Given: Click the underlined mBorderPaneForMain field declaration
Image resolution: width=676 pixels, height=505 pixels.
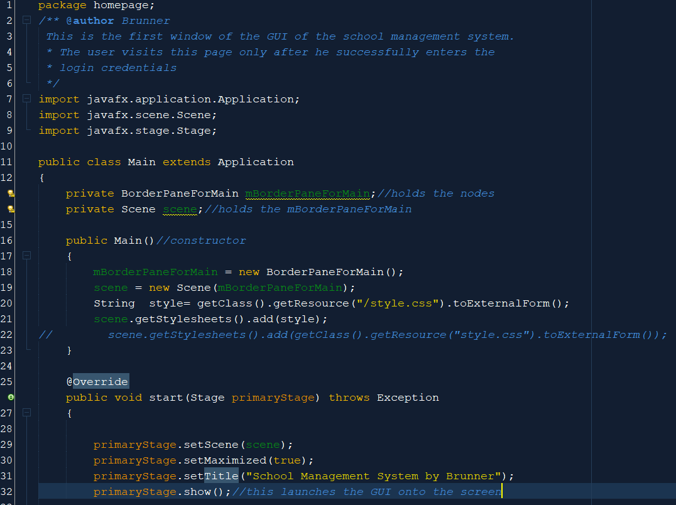Looking at the screenshot, I should pyautogui.click(x=307, y=193).
